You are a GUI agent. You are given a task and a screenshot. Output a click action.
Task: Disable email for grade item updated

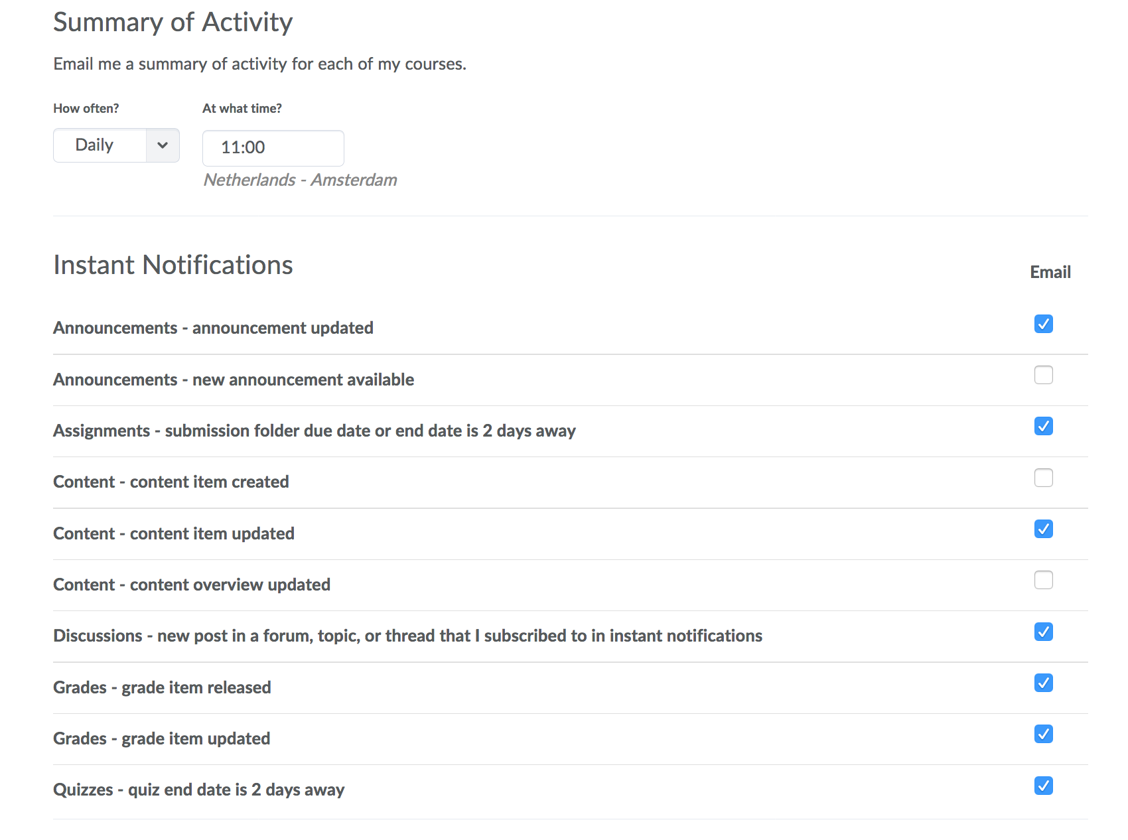[x=1043, y=734]
